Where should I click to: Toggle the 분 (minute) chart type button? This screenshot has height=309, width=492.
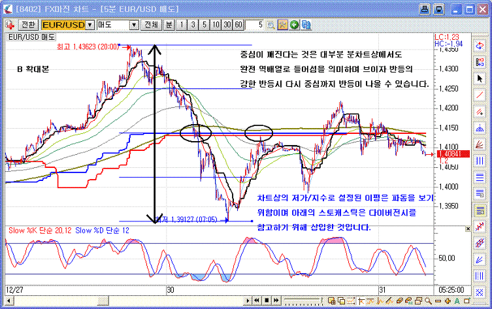click(x=168, y=25)
